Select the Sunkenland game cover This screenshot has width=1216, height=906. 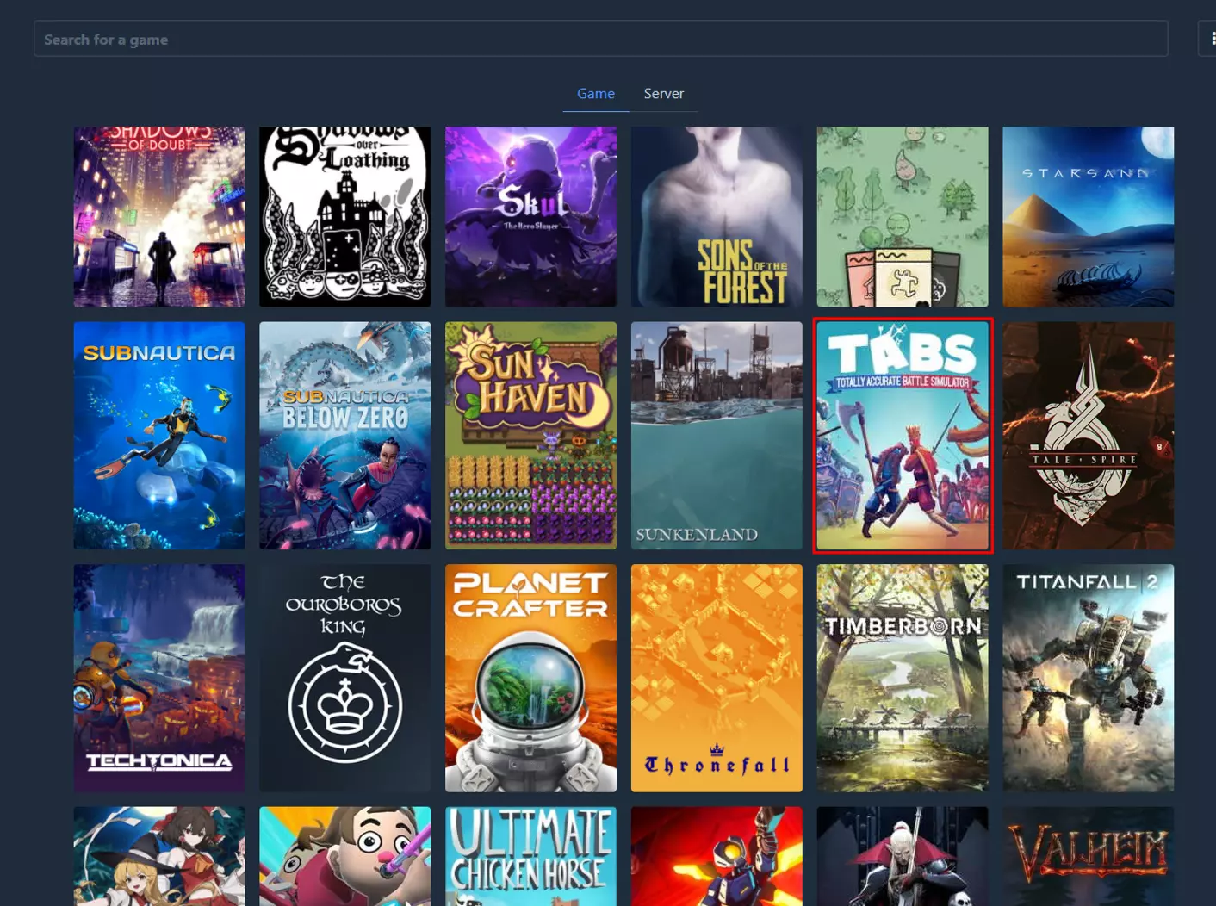click(717, 436)
